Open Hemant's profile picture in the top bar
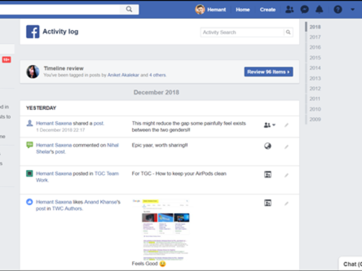The image size is (362, 271). pos(200,9)
